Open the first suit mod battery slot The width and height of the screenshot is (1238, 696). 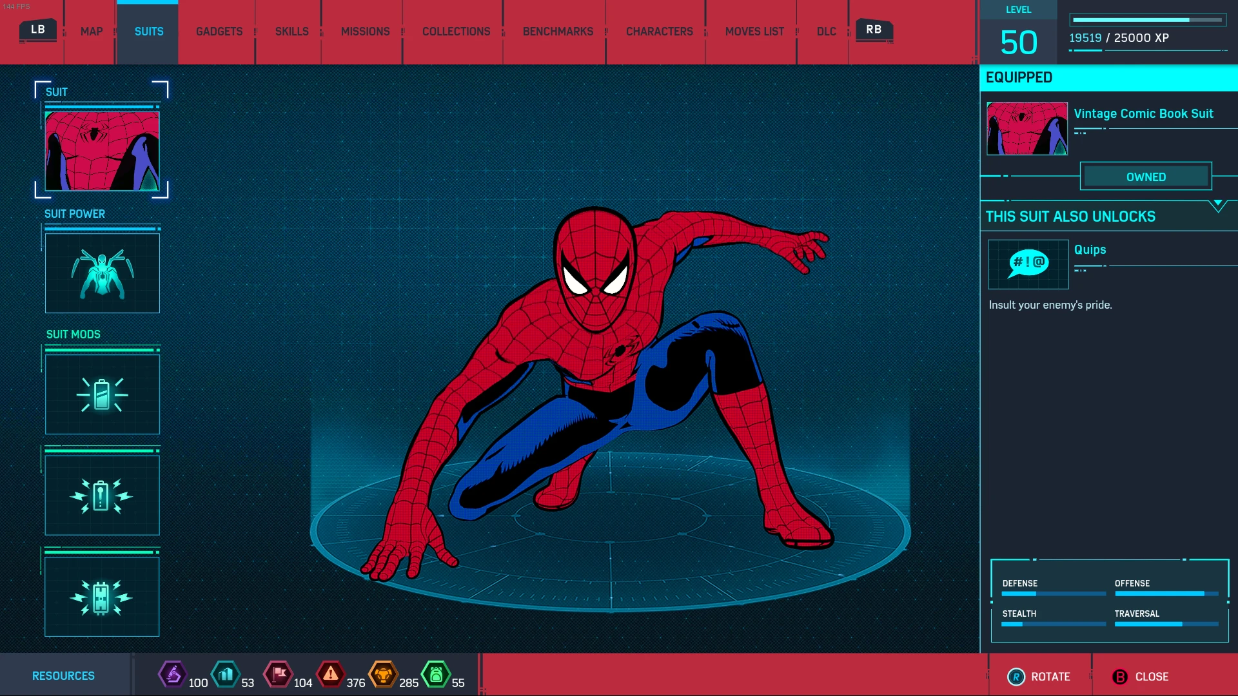103,394
